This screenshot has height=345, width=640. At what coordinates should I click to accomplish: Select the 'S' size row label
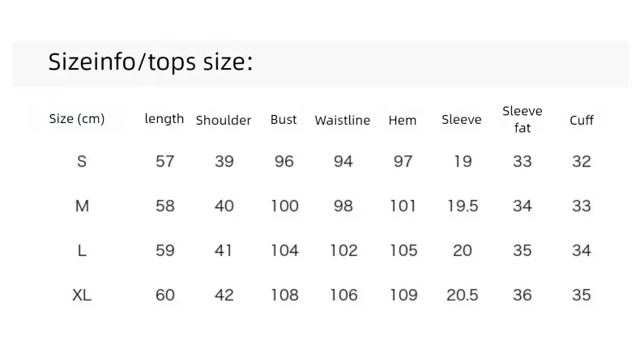tap(82, 161)
